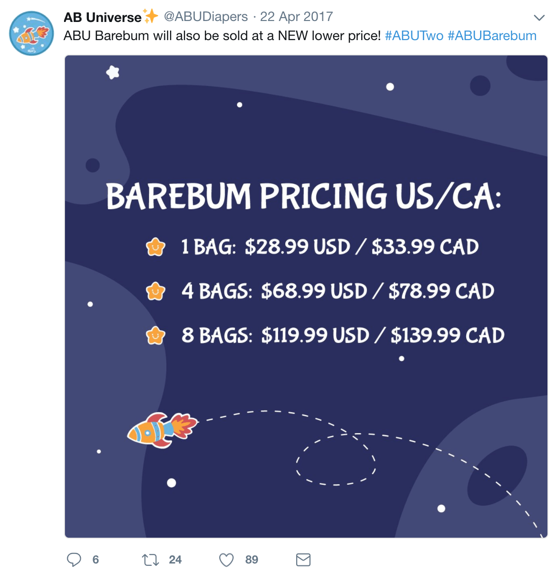Click the orange star beside 8 BAGS
The image size is (557, 574).
(156, 335)
